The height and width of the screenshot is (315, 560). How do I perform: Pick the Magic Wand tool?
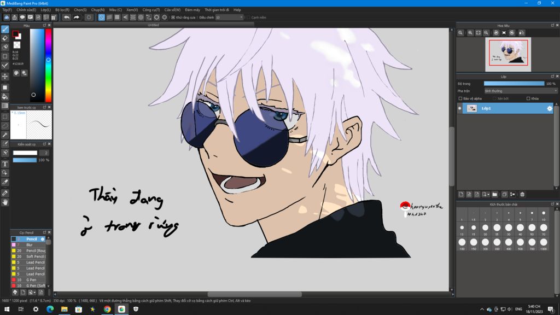[5, 135]
